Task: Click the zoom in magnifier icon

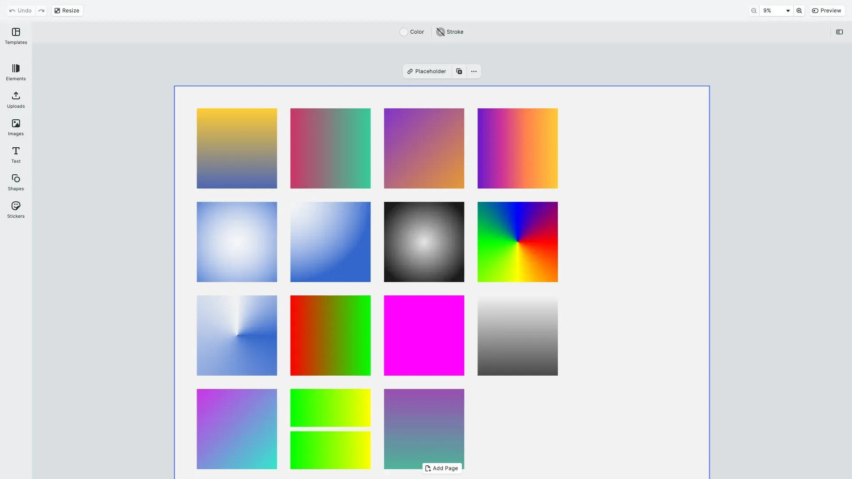Action: [799, 11]
